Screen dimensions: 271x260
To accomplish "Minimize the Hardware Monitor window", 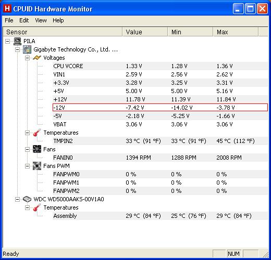I will tap(238, 9).
